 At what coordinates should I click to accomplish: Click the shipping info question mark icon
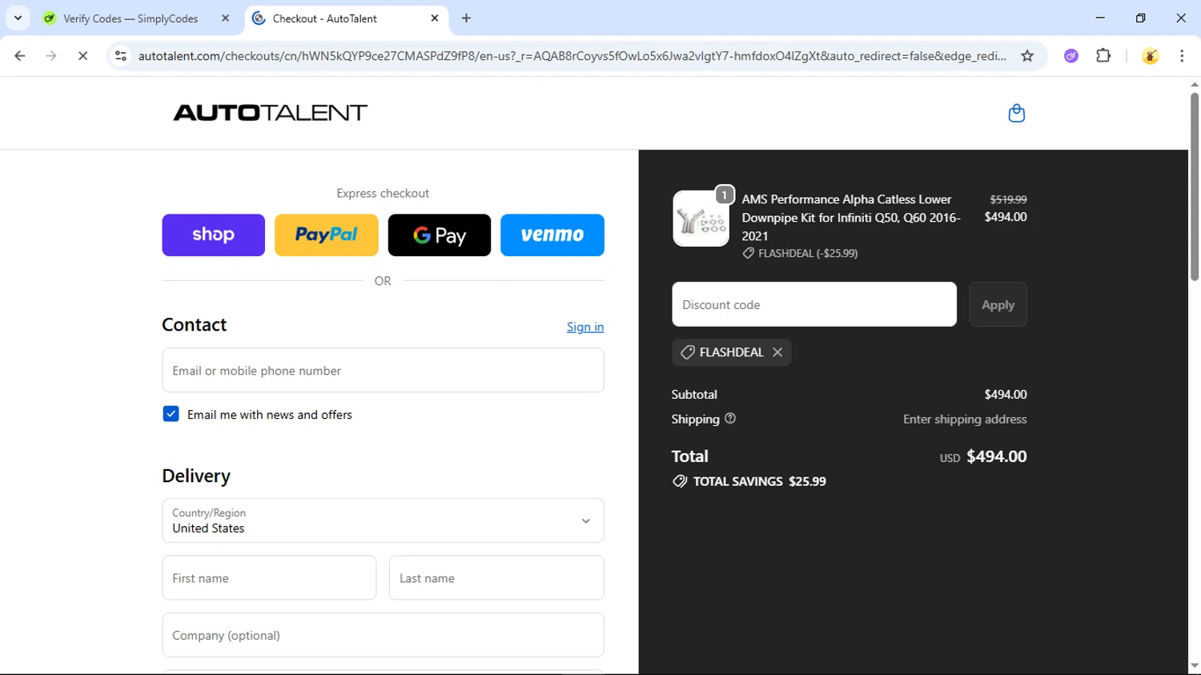[x=729, y=418]
